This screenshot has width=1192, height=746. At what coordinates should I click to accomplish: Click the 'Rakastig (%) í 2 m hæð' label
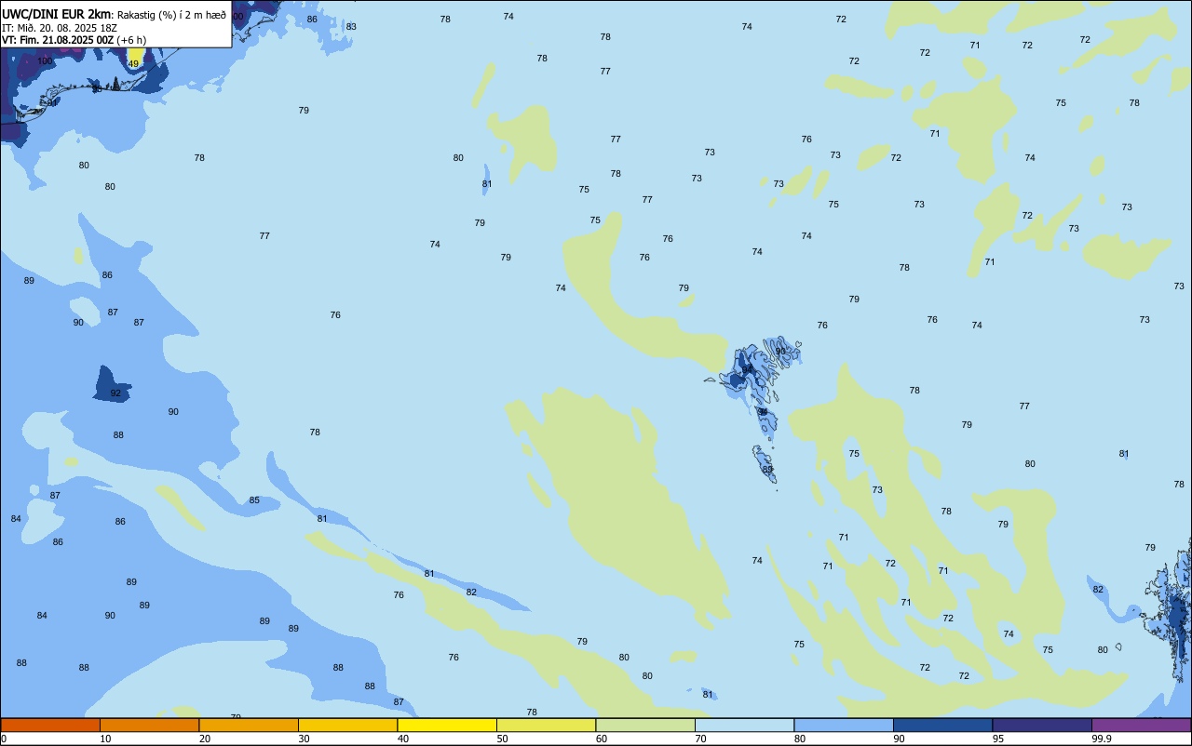point(171,15)
